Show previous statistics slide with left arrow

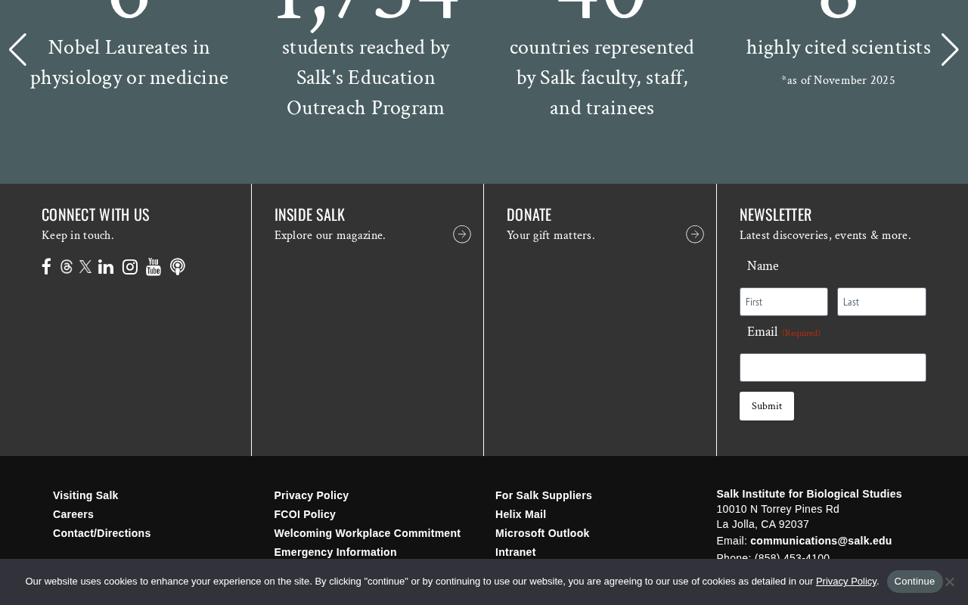17,50
